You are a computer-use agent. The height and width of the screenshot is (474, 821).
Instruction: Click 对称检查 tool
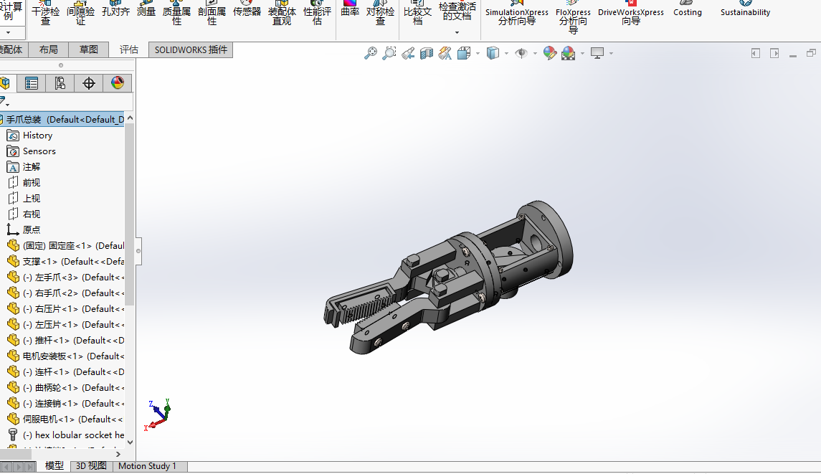380,13
